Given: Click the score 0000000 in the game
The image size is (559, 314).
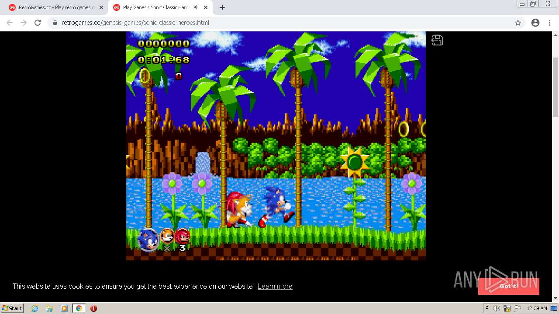Looking at the screenshot, I should pos(164,43).
